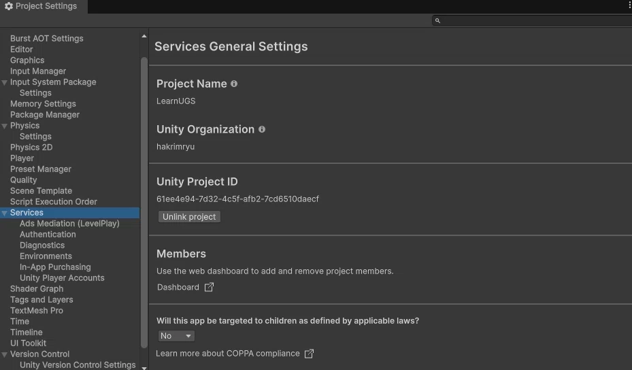Open In-App Purchasing settings

[x=55, y=267]
